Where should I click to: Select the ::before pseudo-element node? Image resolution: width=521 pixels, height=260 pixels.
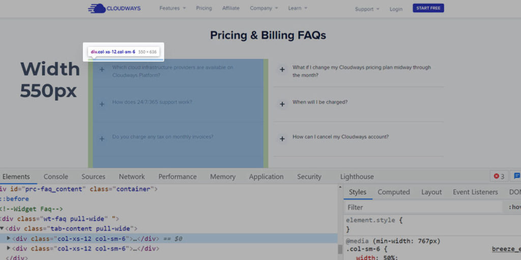click(14, 199)
